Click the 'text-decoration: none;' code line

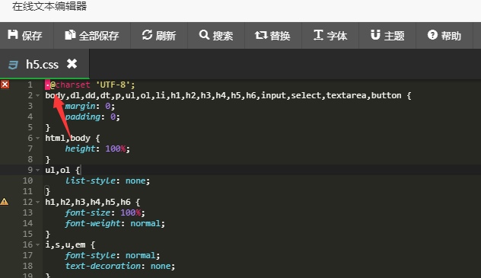120,266
